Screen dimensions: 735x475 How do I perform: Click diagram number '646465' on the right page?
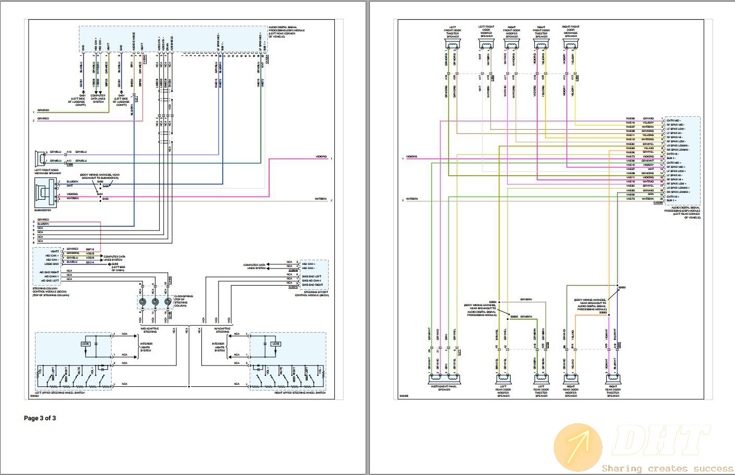point(404,396)
